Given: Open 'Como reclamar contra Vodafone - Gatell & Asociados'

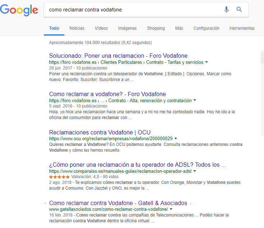Looking at the screenshot, I should pos(118,203).
